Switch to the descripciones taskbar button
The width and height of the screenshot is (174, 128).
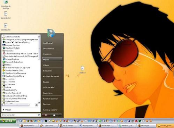(x=88, y=126)
